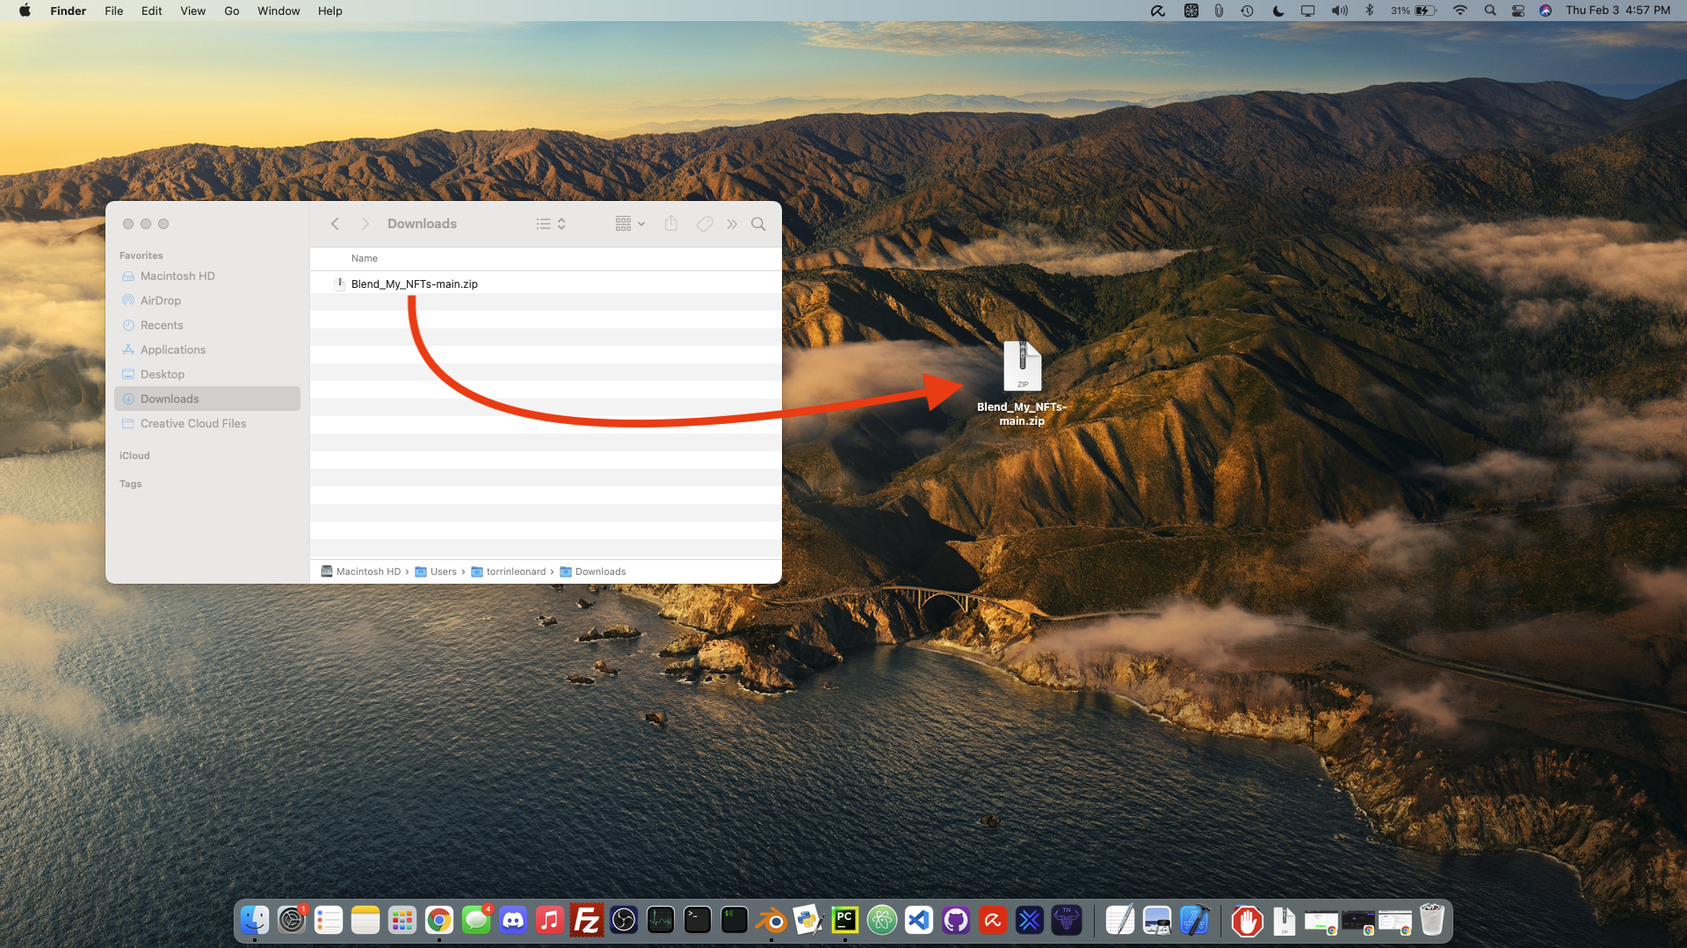Open AirDrop in Finder sidebar

pyautogui.click(x=160, y=301)
